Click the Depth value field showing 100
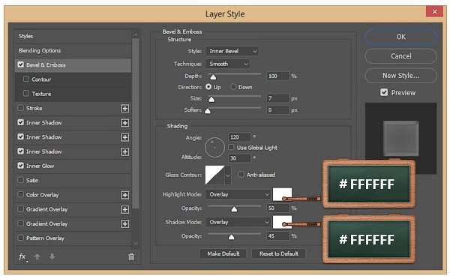This screenshot has height=279, width=450. click(277, 76)
